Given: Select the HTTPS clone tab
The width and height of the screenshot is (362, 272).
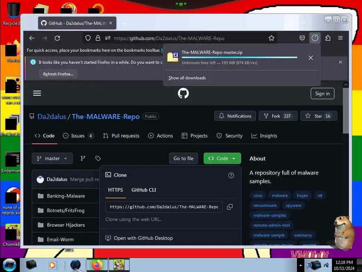Looking at the screenshot, I should (116, 190).
